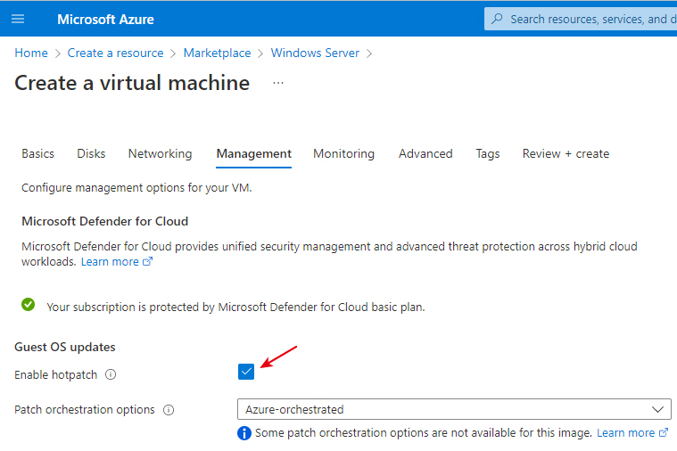Click the search resources input field
This screenshot has width=677, height=451.
pos(589,19)
